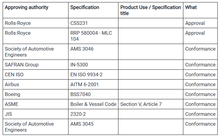Select the Product Use / Specification title header
The width and height of the screenshot is (221, 137).
point(150,10)
